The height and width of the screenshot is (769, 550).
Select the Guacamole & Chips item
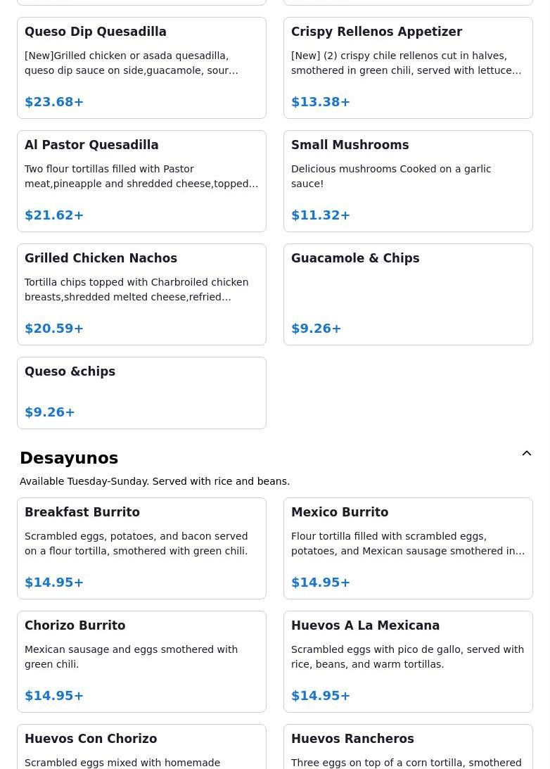pos(408,294)
